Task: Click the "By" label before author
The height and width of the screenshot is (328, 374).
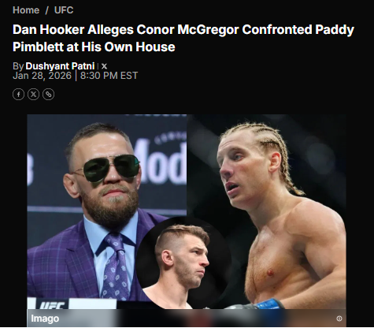Action: [18, 66]
